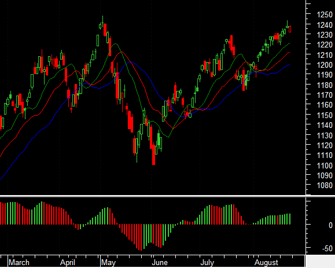Select the tallest candle wick near 1250 in May
This screenshot has width=335, height=268.
(x=102, y=21)
